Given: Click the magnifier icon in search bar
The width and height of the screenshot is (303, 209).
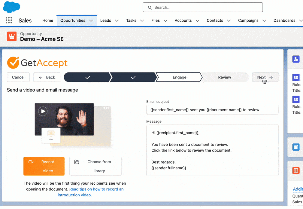Looking at the screenshot, I should tap(150, 8).
